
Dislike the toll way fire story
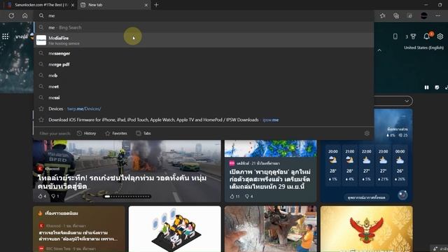click(x=55, y=196)
